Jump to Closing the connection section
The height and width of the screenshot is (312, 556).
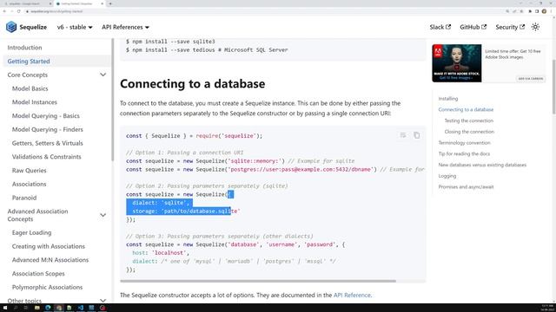[x=469, y=132]
